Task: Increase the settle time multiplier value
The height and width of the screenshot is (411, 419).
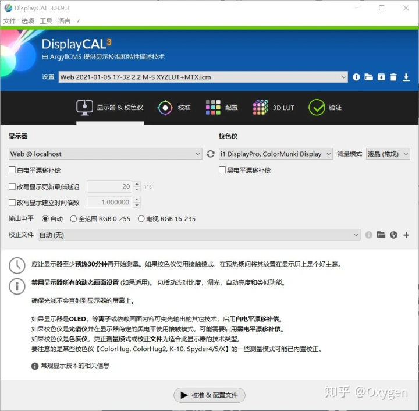Action: (x=137, y=200)
